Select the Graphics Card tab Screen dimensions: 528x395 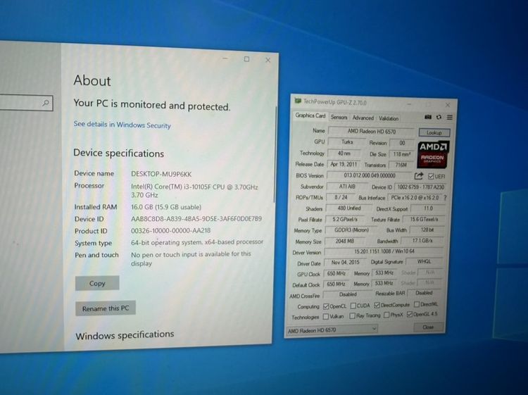310,115
